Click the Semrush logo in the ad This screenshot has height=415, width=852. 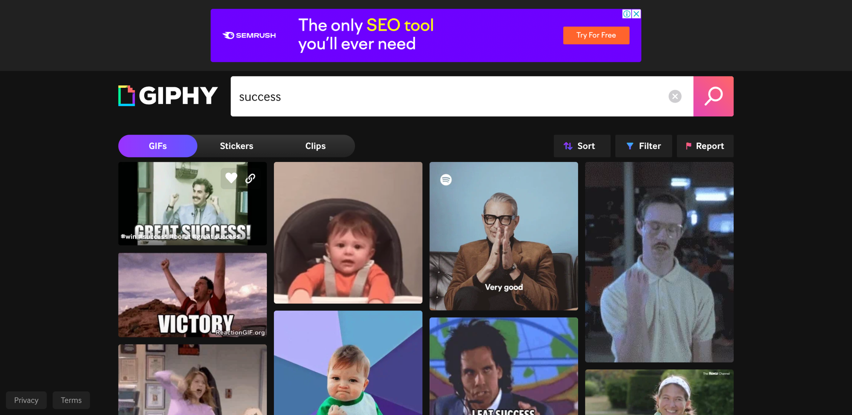click(249, 35)
